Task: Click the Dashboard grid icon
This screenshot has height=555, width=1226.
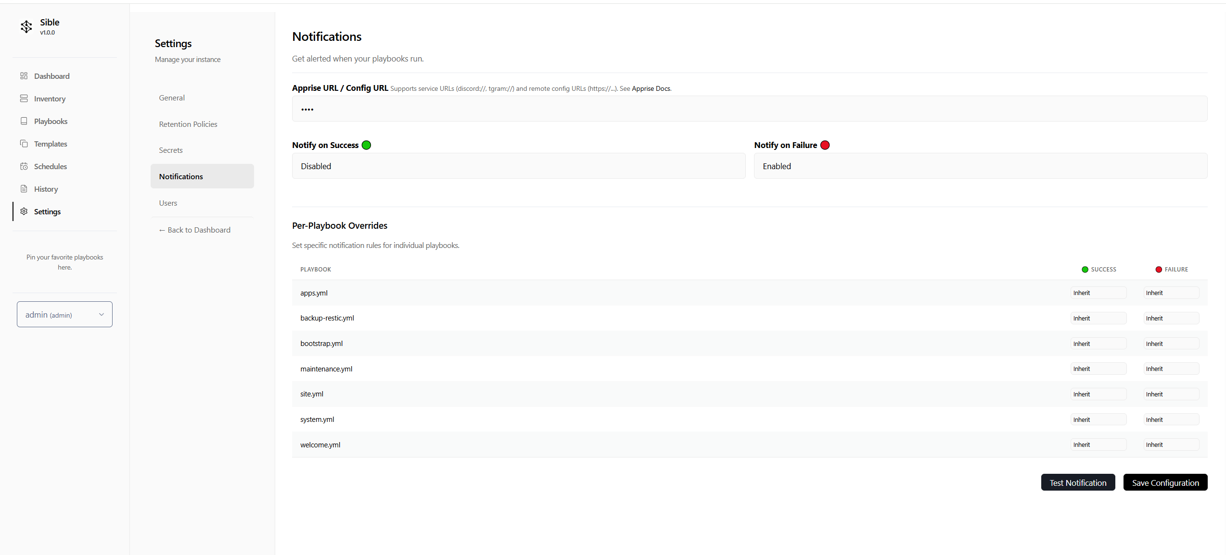Action: [x=24, y=76]
